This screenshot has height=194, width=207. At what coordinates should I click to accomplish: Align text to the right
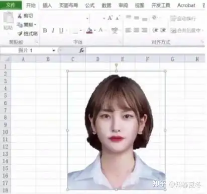click(x=144, y=30)
